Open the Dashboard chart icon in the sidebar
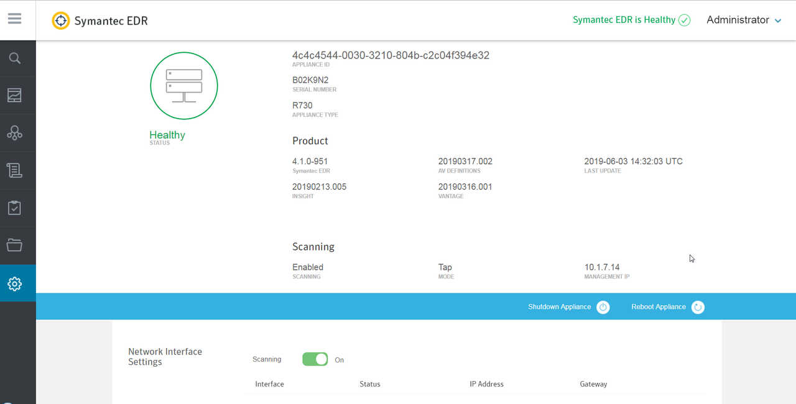796x404 pixels. (15, 95)
